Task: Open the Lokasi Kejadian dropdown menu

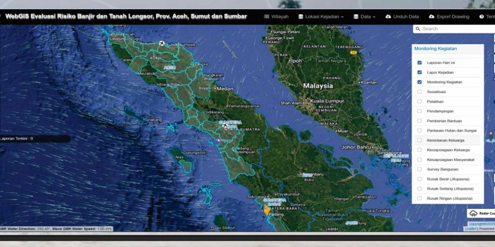Action: pos(321,17)
